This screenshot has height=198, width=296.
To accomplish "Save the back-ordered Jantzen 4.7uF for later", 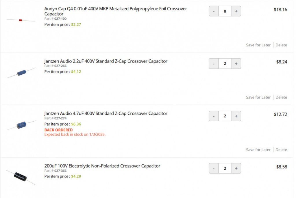I will click(x=258, y=150).
